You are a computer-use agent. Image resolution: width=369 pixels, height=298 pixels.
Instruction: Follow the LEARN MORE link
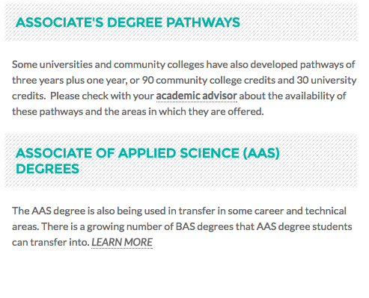click(x=122, y=242)
